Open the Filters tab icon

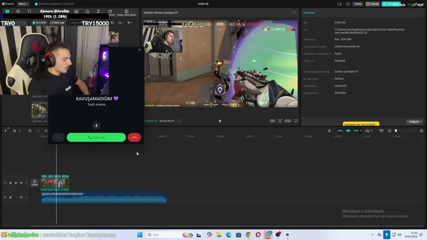87,11
